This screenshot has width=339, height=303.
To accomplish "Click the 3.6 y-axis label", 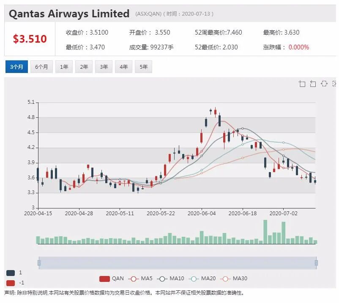I will pos(31,178).
